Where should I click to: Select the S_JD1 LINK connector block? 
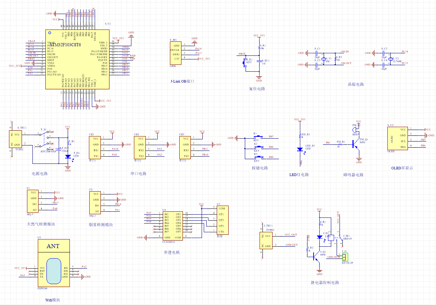(x=176, y=53)
